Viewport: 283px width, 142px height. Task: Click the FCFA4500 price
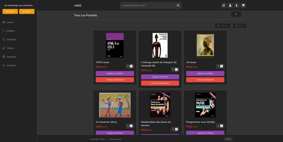(146, 70)
